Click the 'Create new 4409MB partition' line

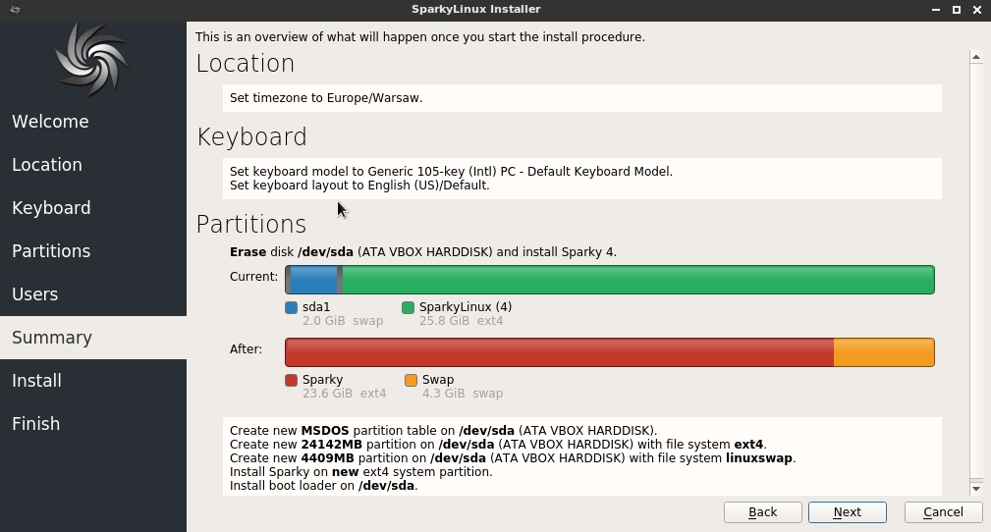pos(514,458)
